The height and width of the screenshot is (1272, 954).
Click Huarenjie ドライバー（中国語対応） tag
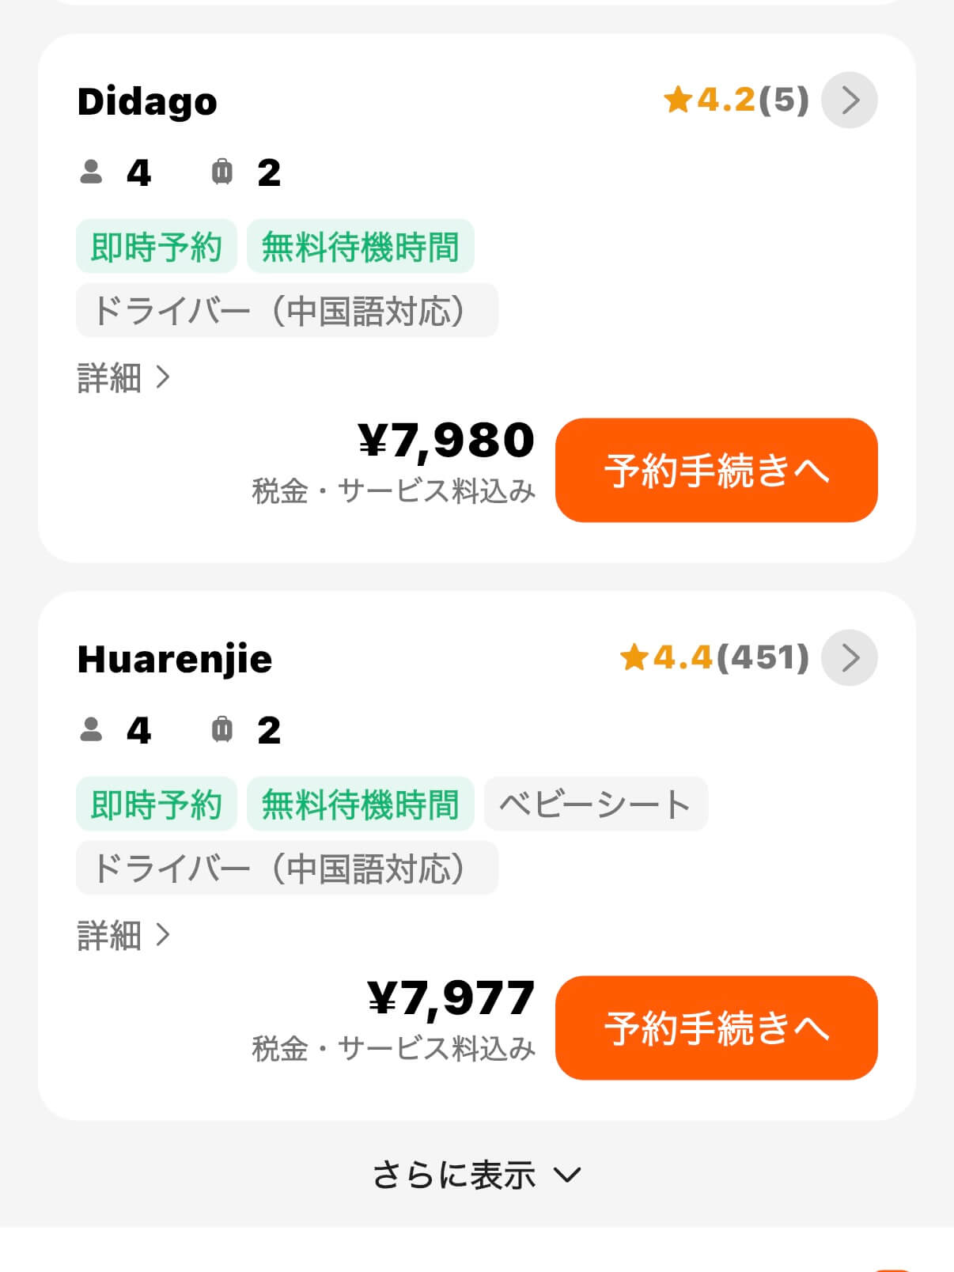pos(286,868)
